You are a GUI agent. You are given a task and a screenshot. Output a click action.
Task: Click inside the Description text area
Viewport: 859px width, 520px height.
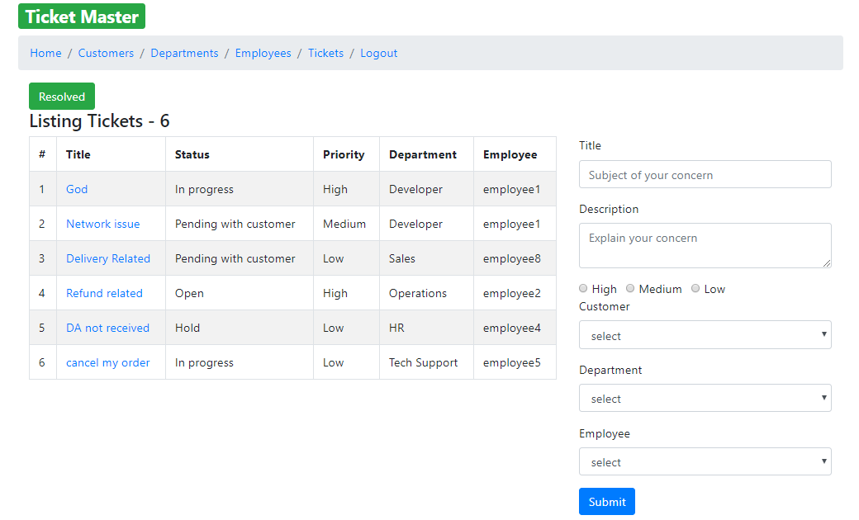click(705, 245)
